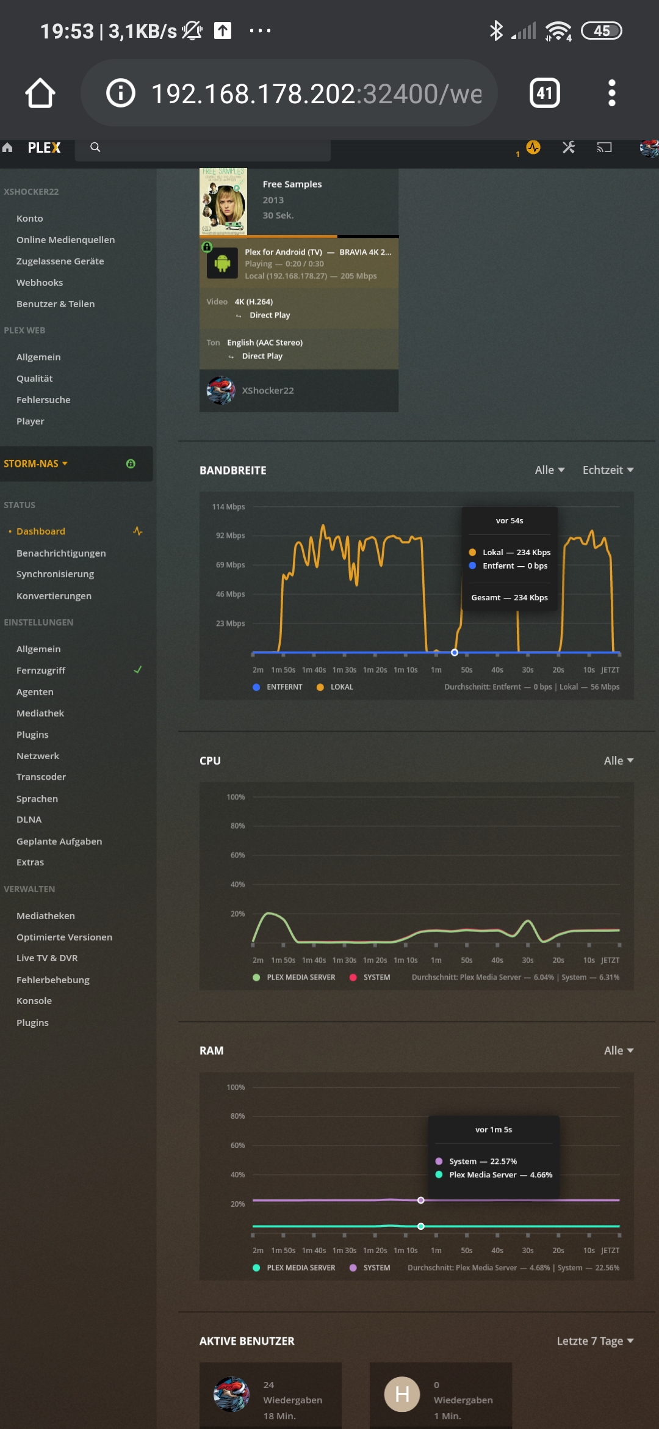Screen dimensions: 659x1429
Task: Click green checkmark next to Fernzugriff
Action: point(138,670)
